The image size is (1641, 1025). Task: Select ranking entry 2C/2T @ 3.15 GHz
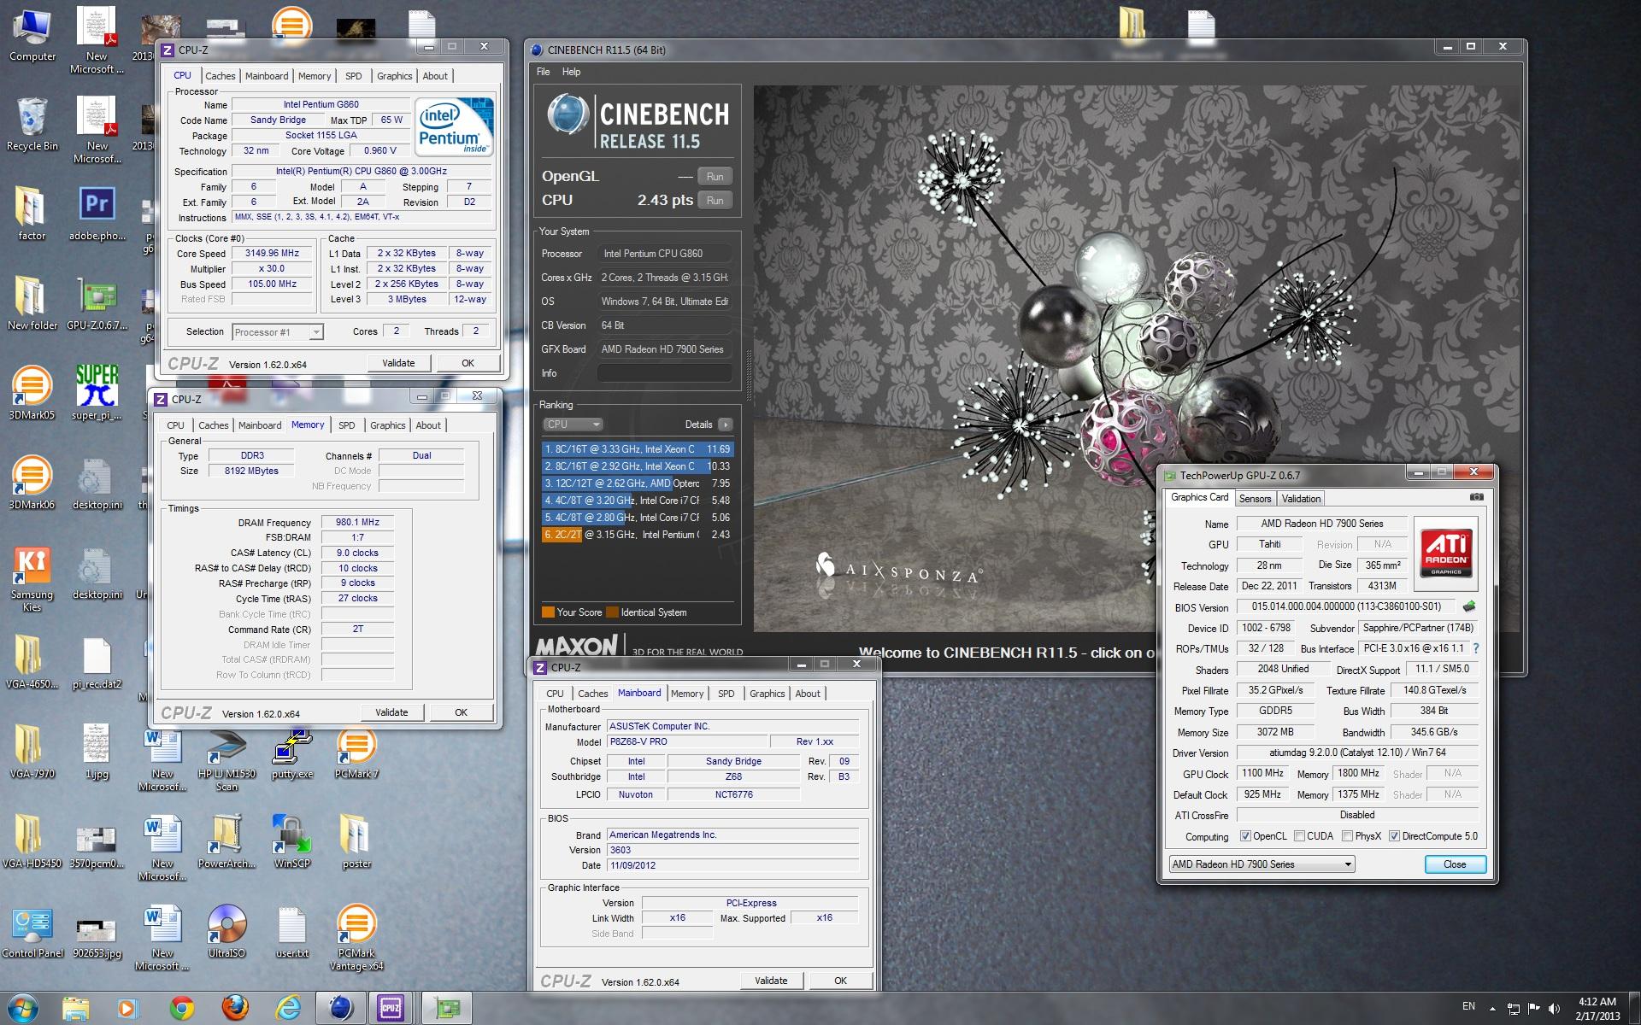pyautogui.click(x=637, y=535)
